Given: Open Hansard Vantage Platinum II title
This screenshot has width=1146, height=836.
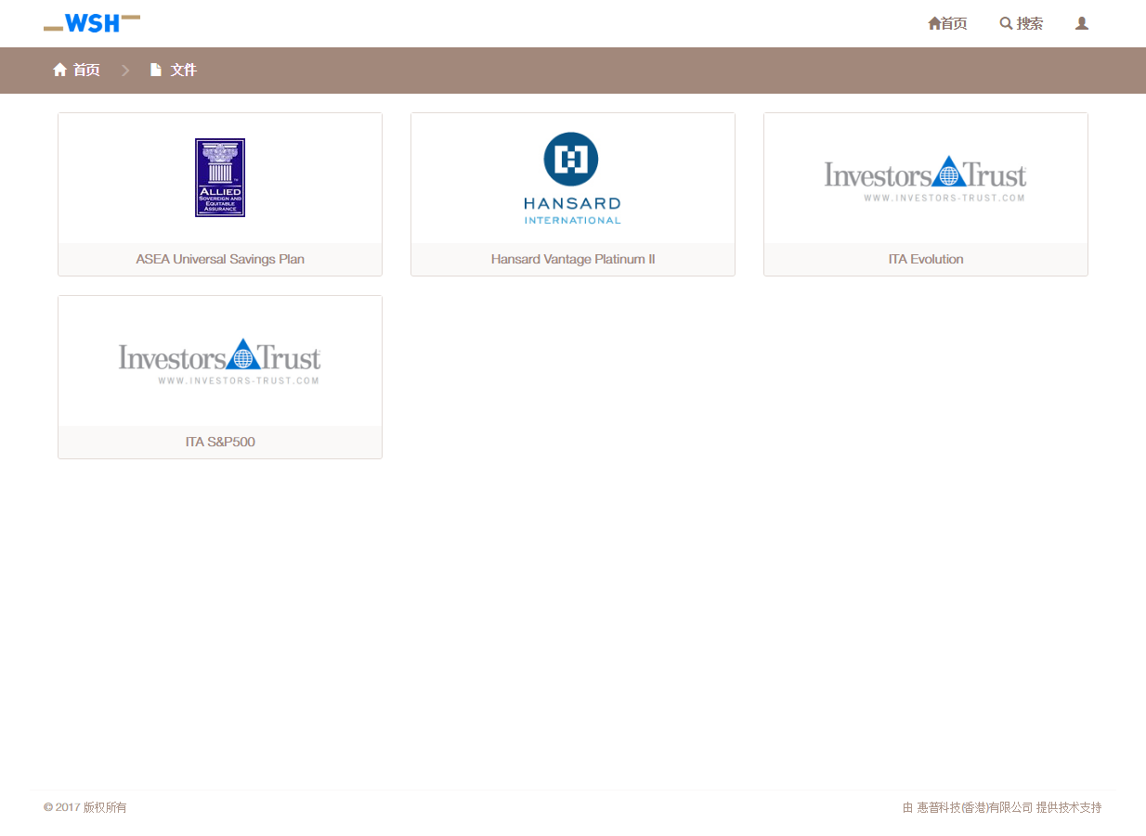Looking at the screenshot, I should (573, 259).
